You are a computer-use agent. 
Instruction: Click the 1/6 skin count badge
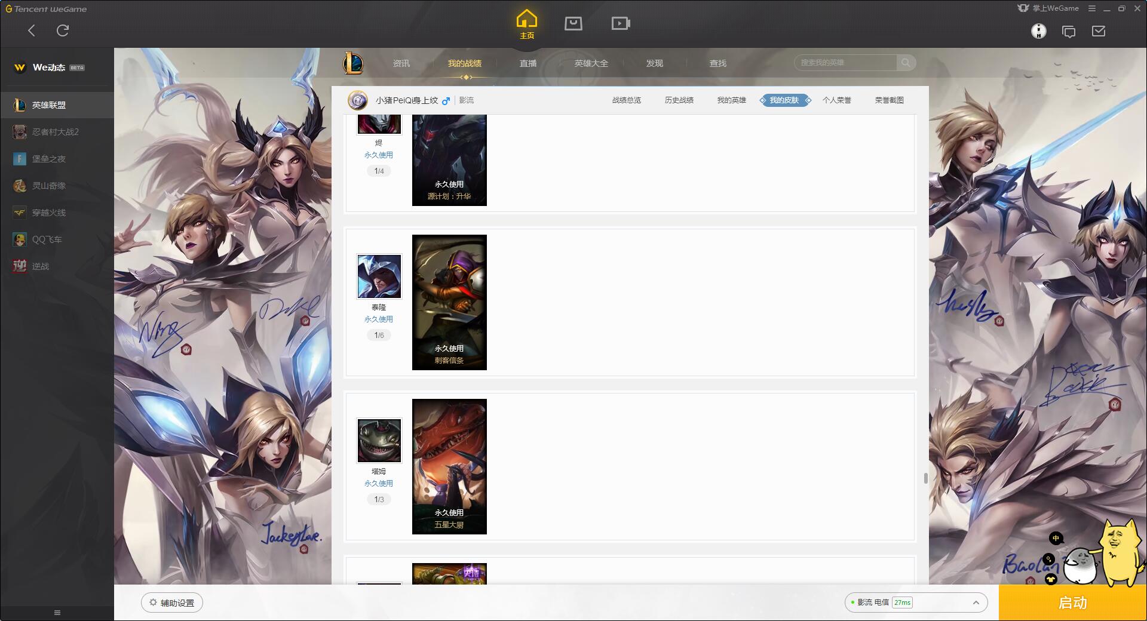379,336
